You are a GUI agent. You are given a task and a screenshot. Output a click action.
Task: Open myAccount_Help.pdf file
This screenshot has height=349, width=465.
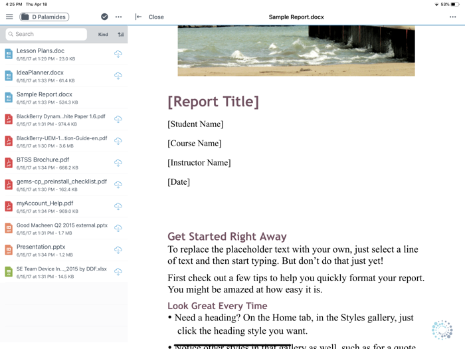click(x=64, y=206)
